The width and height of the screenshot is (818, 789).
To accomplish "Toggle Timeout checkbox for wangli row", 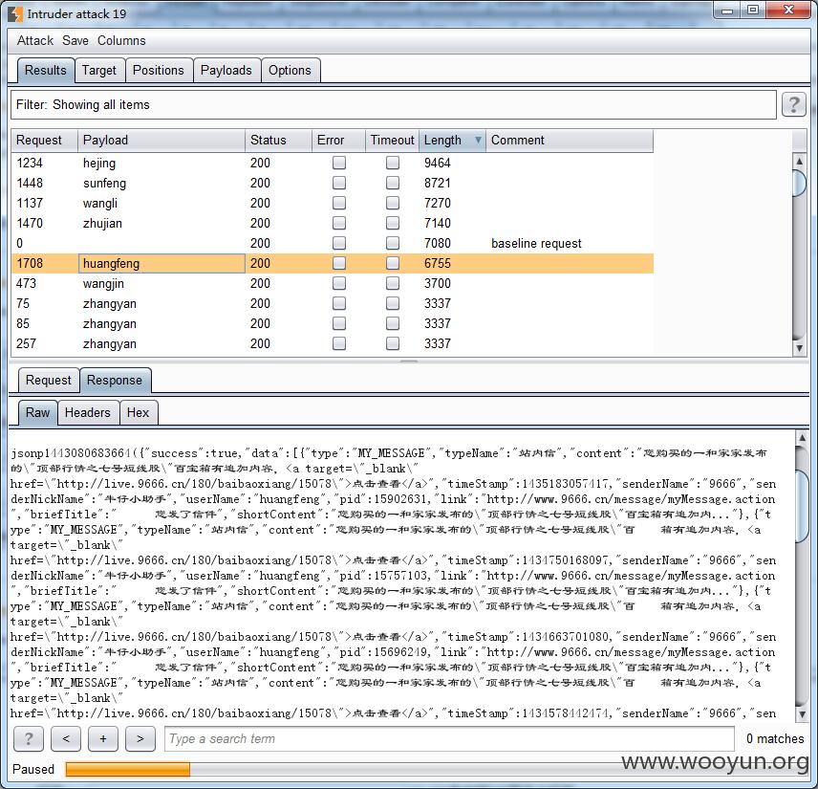I will (x=393, y=203).
